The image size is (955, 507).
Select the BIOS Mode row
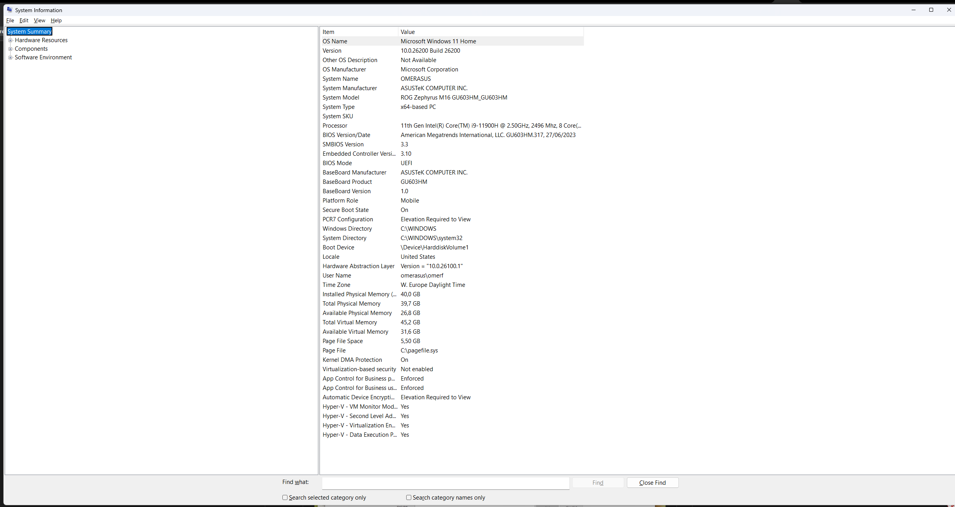(452, 163)
